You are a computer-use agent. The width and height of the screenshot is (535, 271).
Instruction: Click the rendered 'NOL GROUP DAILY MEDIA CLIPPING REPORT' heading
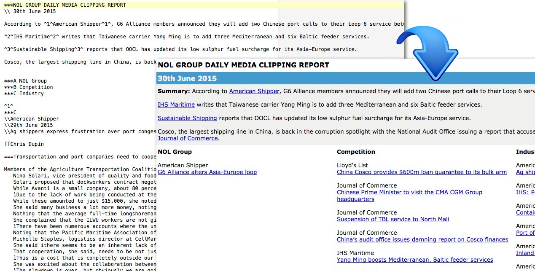243,65
